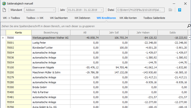Click the group-by panel hint text area
The width and height of the screenshot is (191, 108).
(x=48, y=26)
